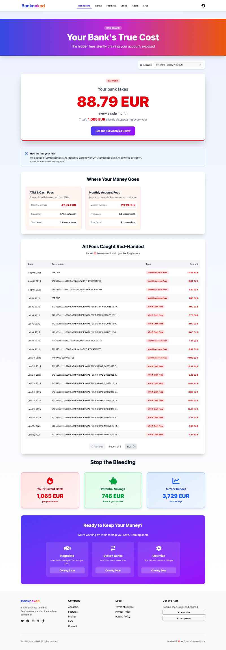Click 'See the Full Analysis Below' button
Screen dimensions: 226x650
(113, 131)
